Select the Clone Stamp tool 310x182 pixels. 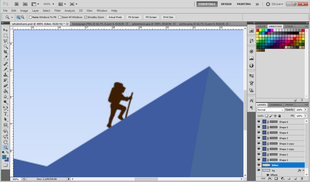(5, 75)
